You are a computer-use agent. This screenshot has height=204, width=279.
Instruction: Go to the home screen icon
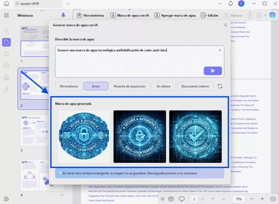[x=7, y=3]
